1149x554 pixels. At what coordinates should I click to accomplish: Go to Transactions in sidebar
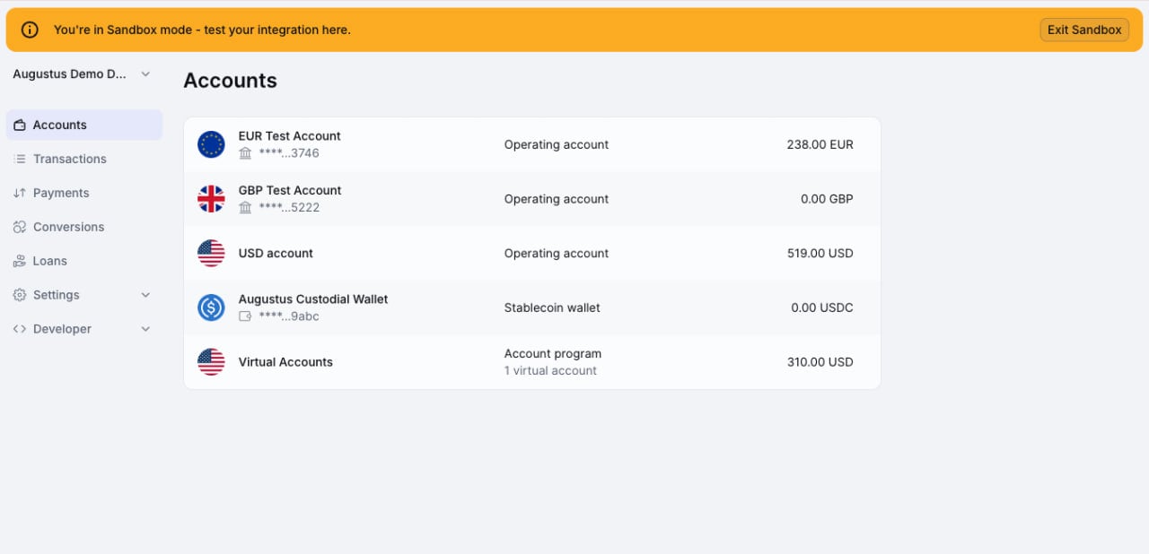84,159
